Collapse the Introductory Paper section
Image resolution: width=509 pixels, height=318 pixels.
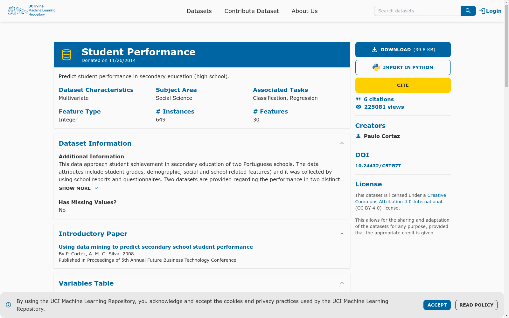click(342, 233)
